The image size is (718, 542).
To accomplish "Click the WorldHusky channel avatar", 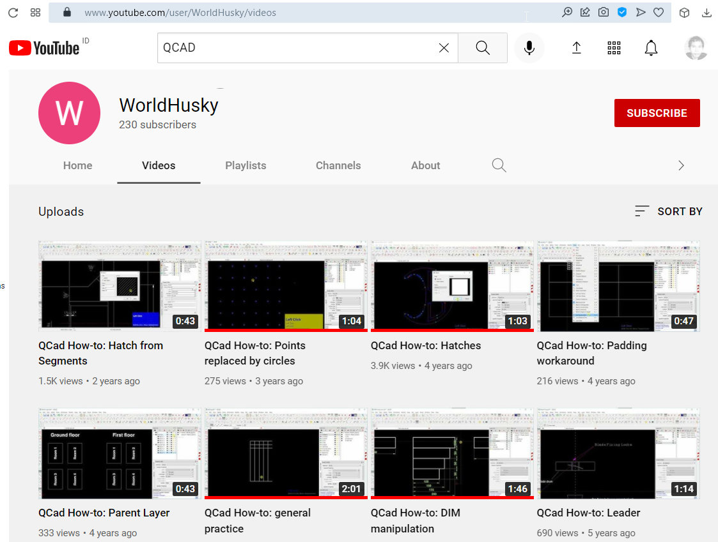I will click(69, 113).
